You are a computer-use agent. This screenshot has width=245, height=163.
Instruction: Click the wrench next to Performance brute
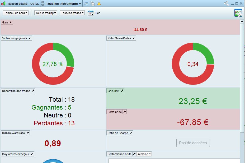pyautogui.click(x=134, y=154)
